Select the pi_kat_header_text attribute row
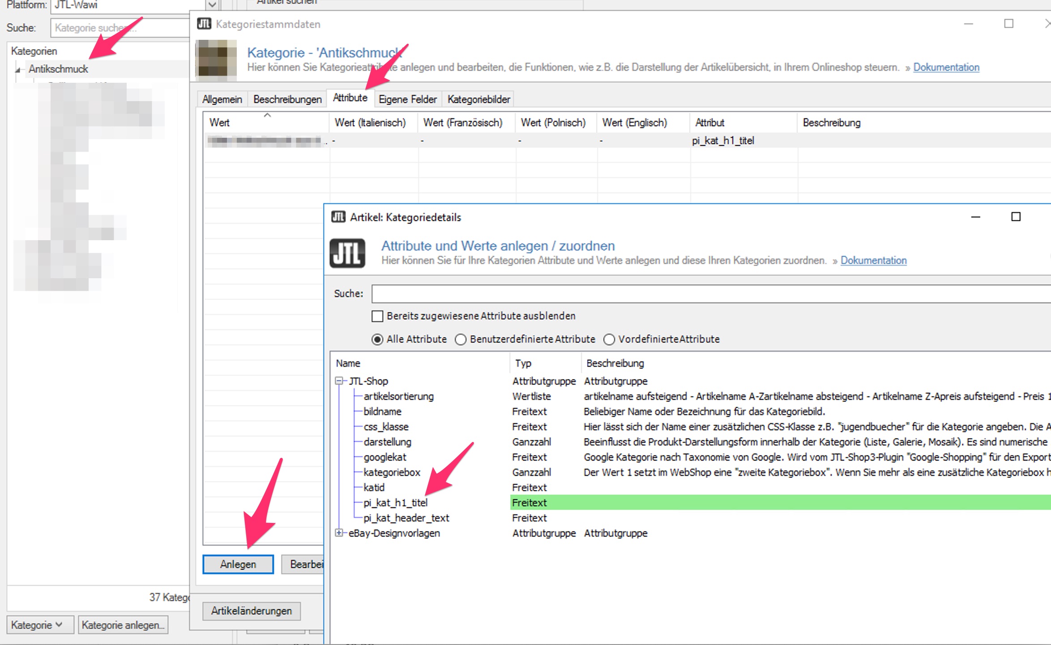Image resolution: width=1051 pixels, height=645 pixels. 406,518
